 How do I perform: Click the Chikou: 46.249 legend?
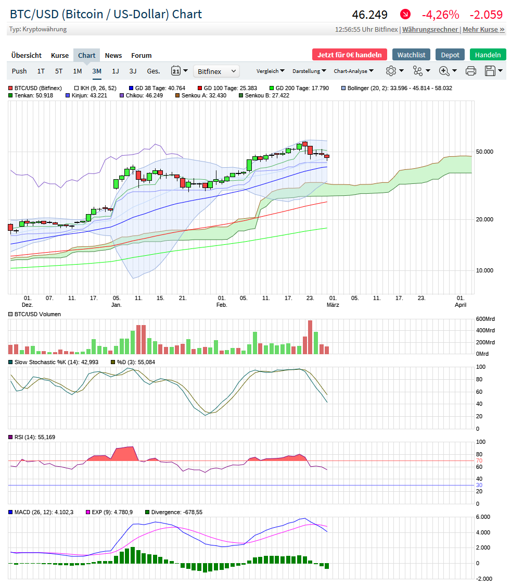pos(141,95)
